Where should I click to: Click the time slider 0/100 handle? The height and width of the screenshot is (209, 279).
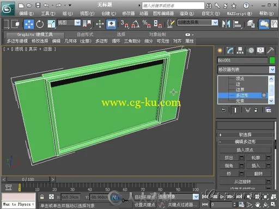[28, 180]
